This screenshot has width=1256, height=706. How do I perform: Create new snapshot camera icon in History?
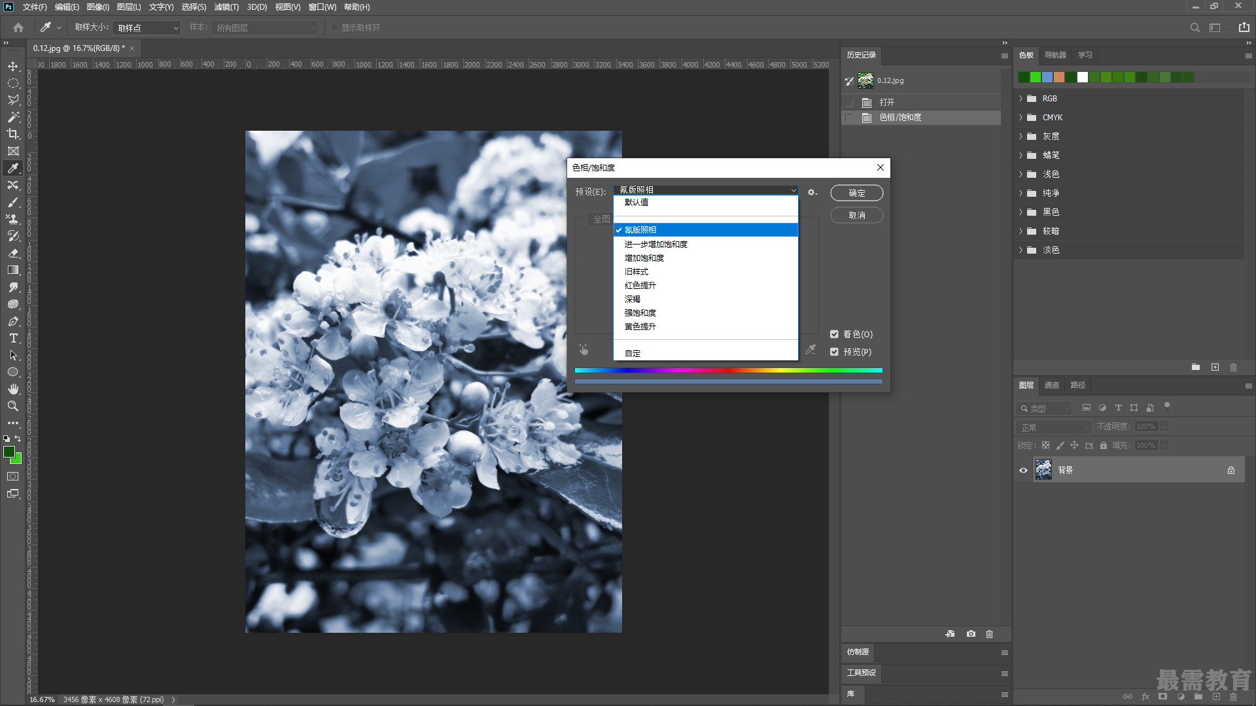point(971,633)
